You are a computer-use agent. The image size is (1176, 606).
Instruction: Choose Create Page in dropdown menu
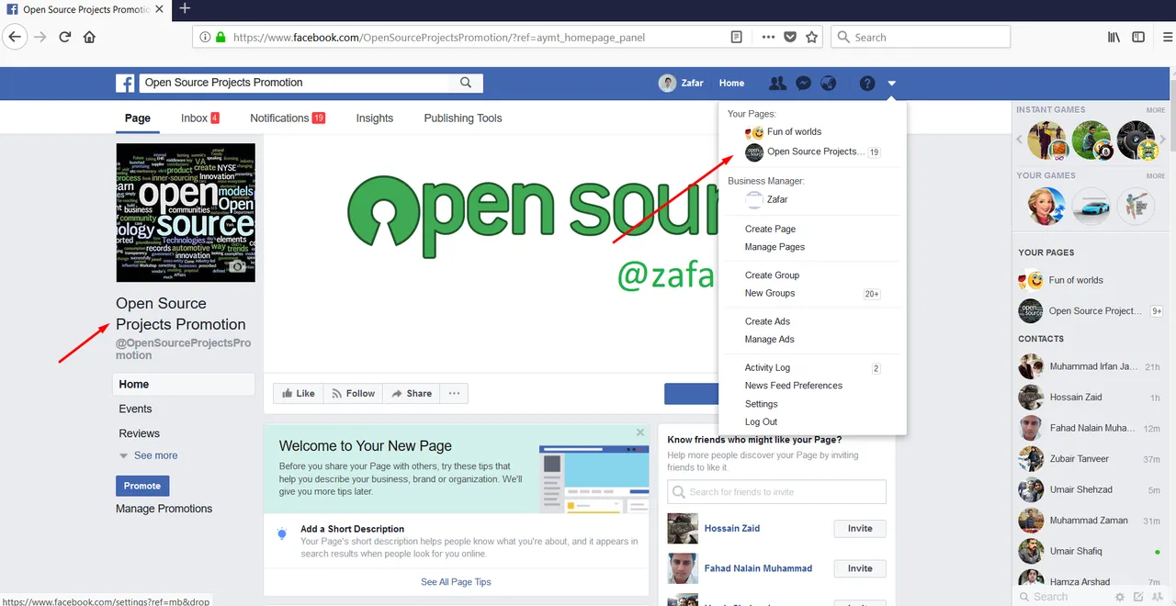coord(770,229)
